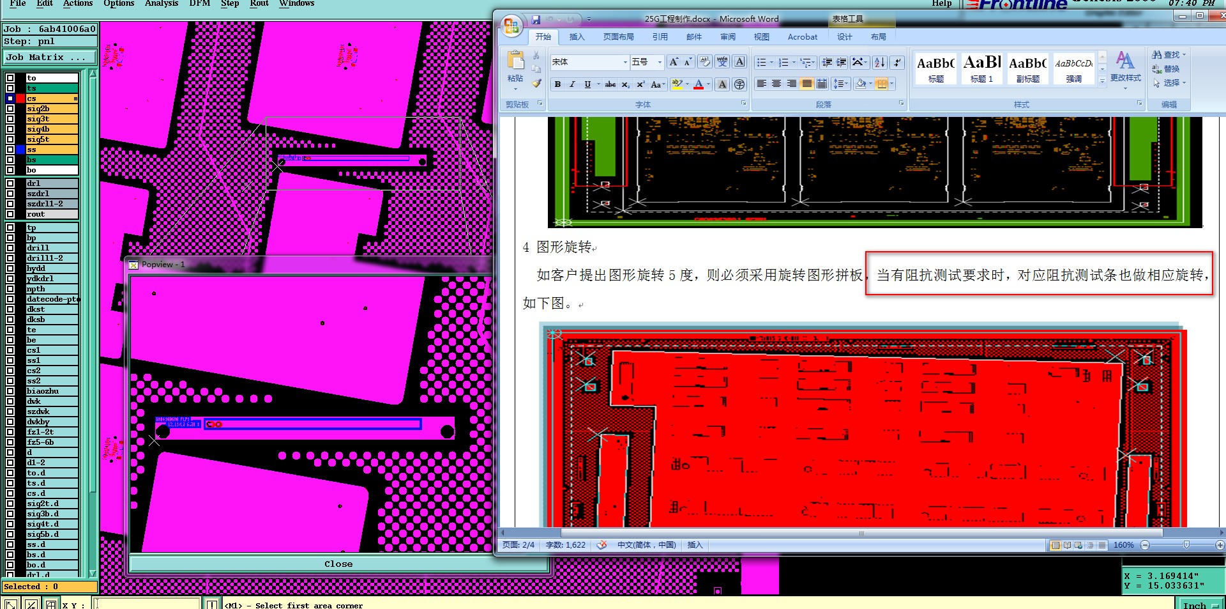Click the Word Office button orb
Image resolution: width=1226 pixels, height=609 pixels.
pos(511,26)
